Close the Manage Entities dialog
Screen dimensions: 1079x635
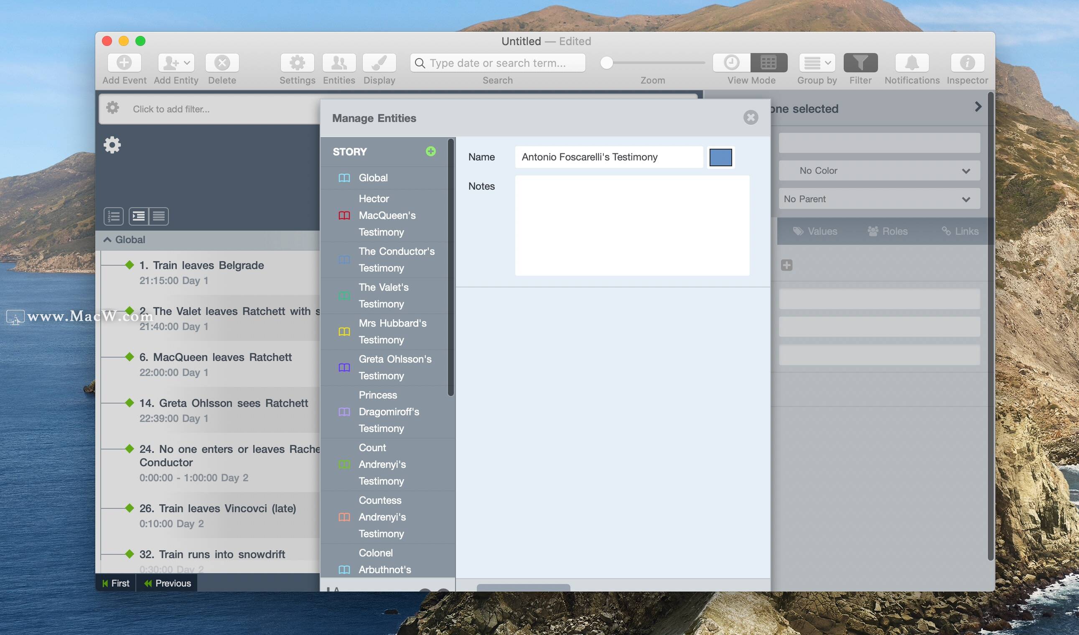point(751,117)
